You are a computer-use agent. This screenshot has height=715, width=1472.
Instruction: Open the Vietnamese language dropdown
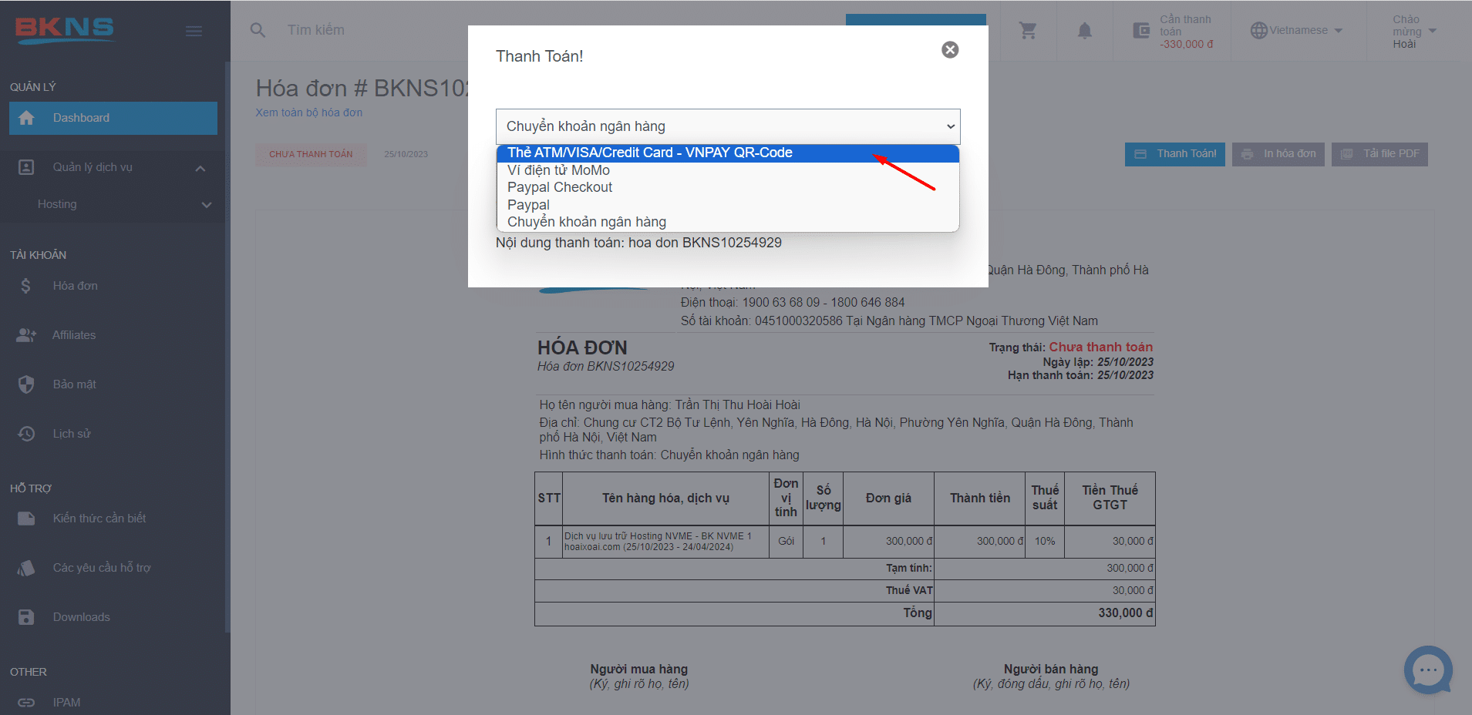[1297, 30]
